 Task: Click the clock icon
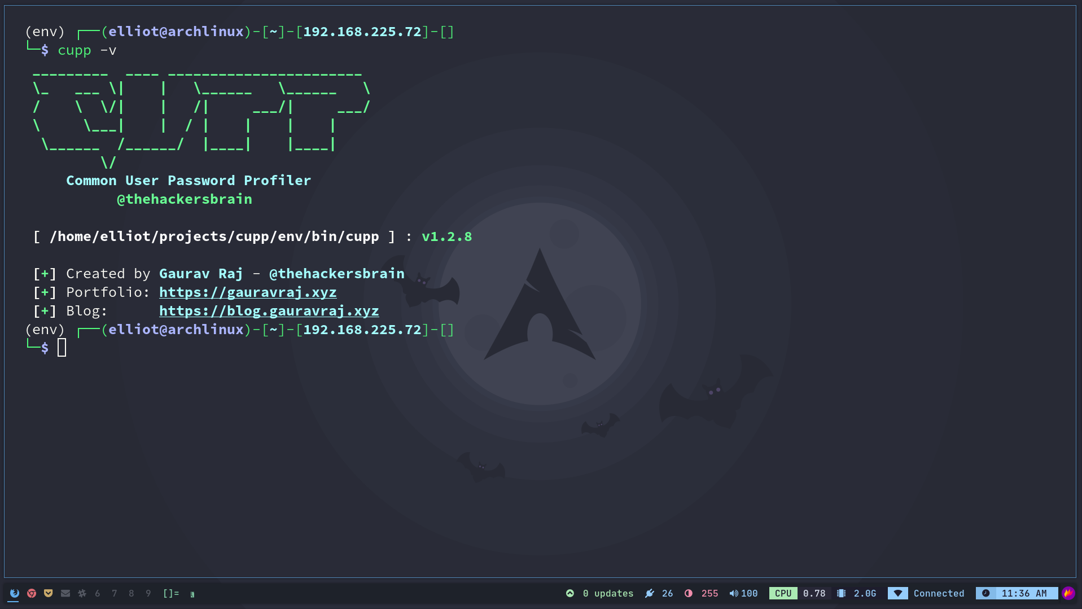coord(985,593)
